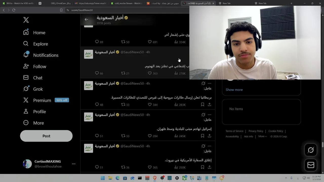This screenshot has height=182, width=324.
Task: Go back using the profile header arrow
Action: tap(86, 19)
